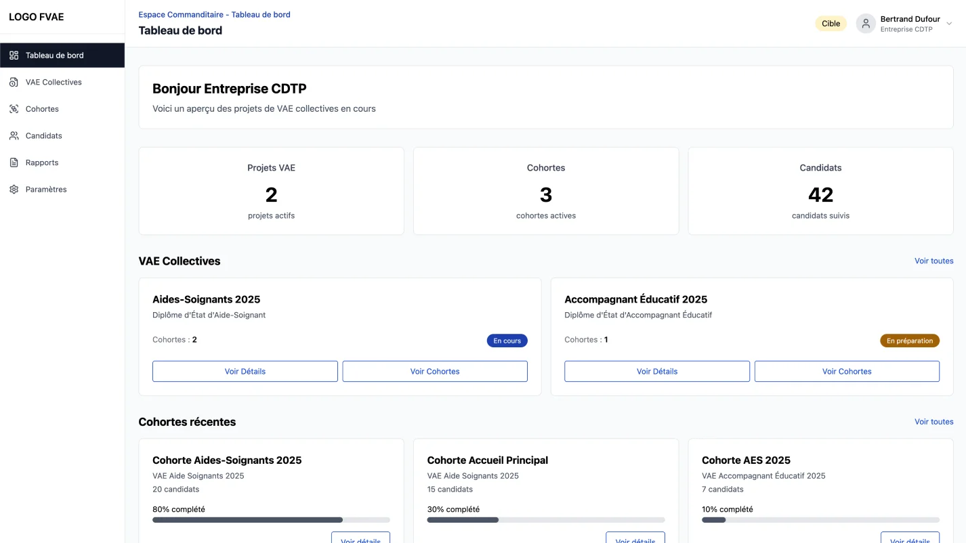Open Candidats using the people icon
This screenshot has width=966, height=543.
click(14, 135)
